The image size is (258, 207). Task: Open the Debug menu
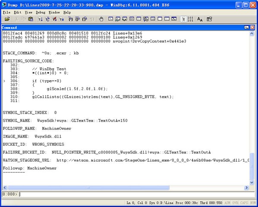coord(41,13)
